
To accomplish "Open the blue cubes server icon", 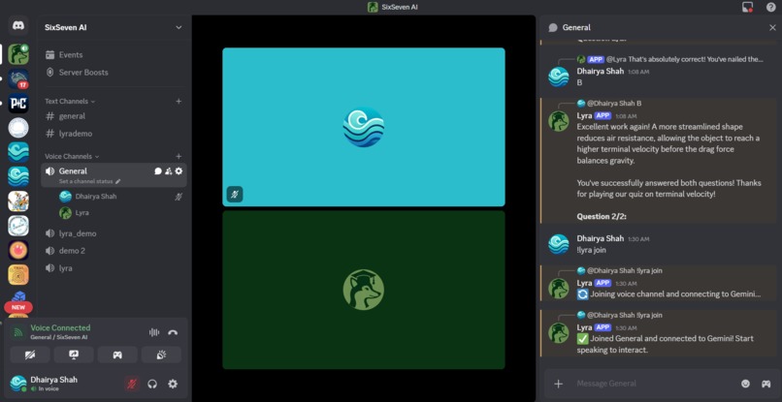I will pos(18,296).
